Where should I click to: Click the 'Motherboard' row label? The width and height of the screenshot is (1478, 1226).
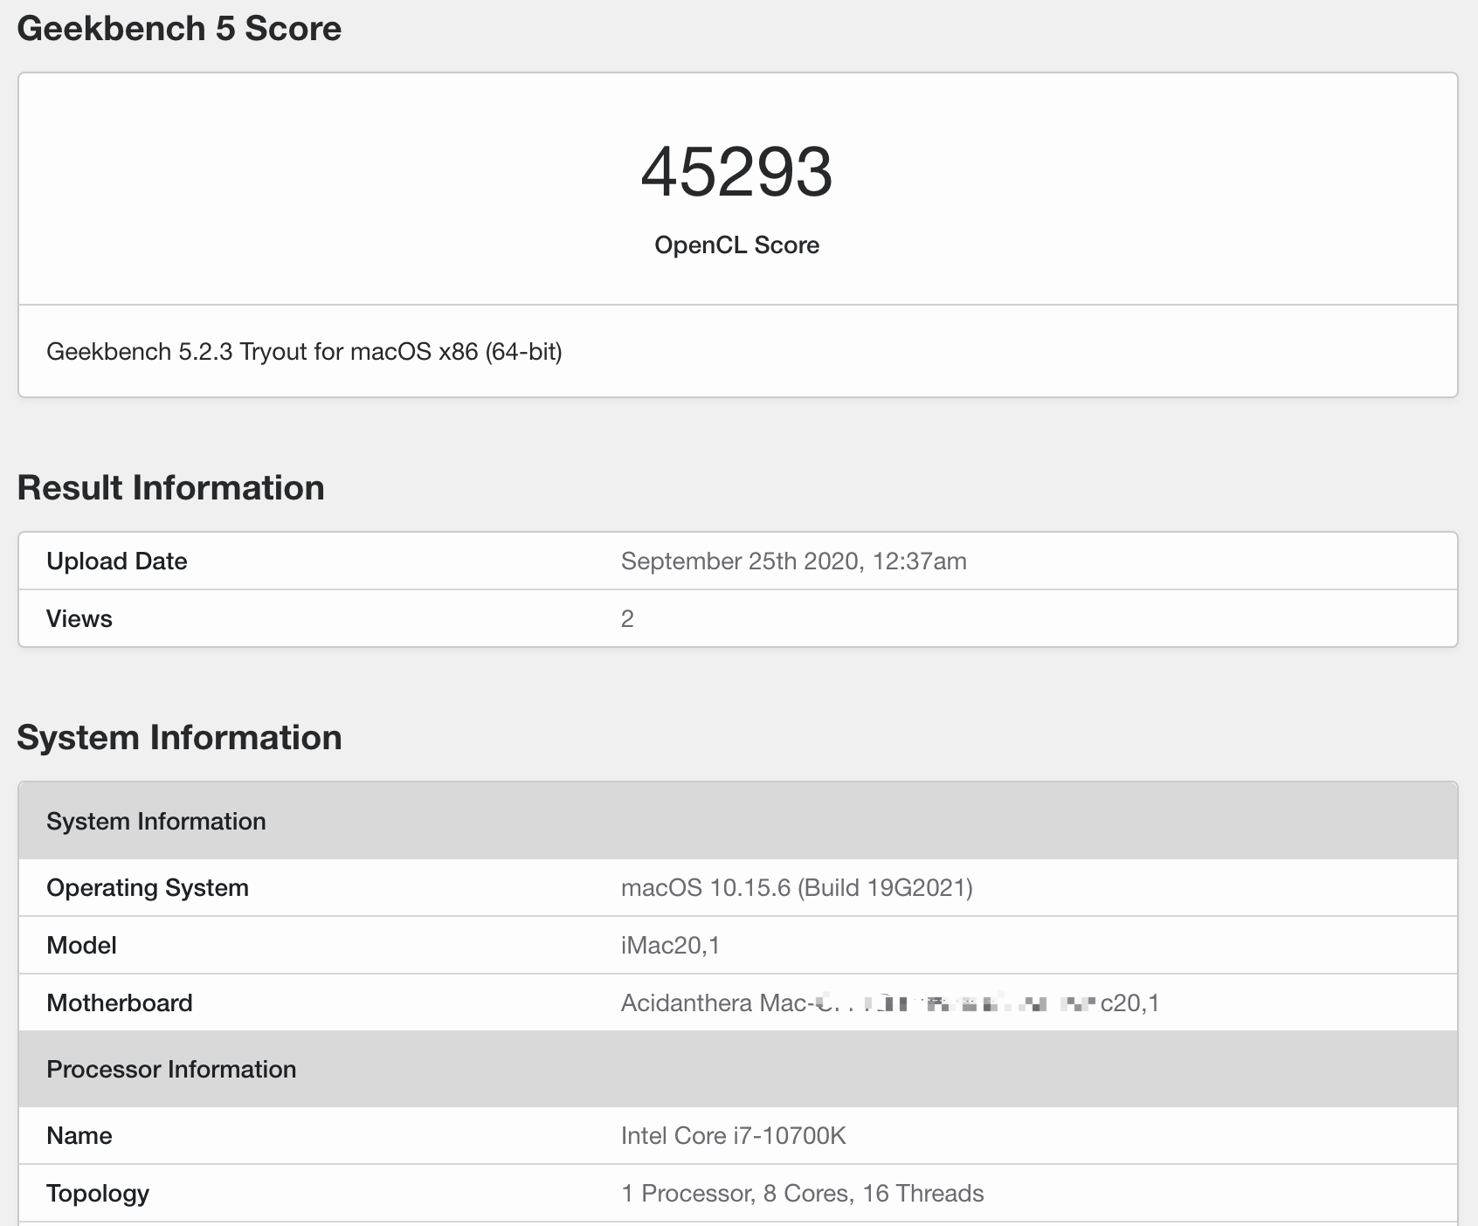[120, 1003]
